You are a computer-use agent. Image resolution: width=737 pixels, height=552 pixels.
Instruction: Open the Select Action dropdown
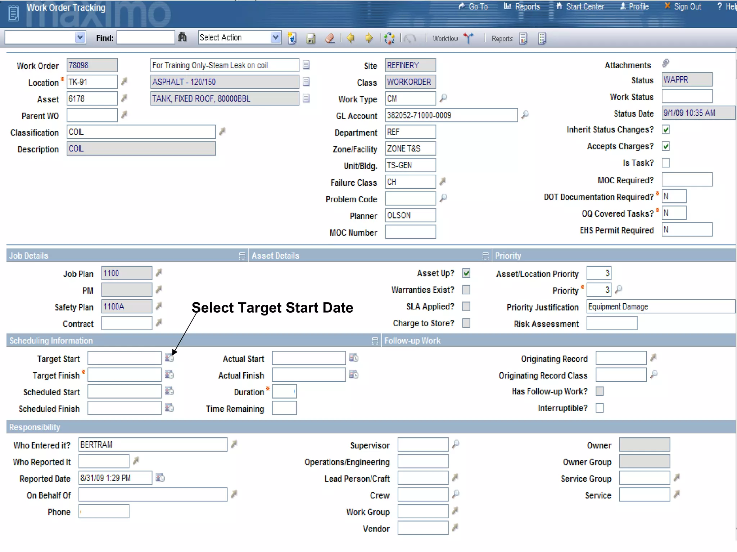(x=275, y=37)
